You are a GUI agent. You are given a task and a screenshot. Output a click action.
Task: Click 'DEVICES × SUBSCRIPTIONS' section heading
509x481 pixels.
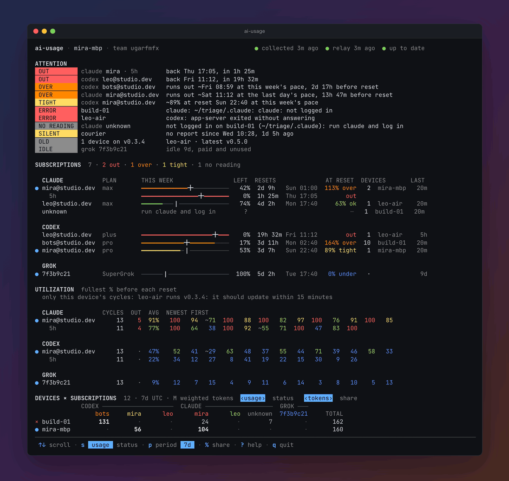click(x=76, y=398)
